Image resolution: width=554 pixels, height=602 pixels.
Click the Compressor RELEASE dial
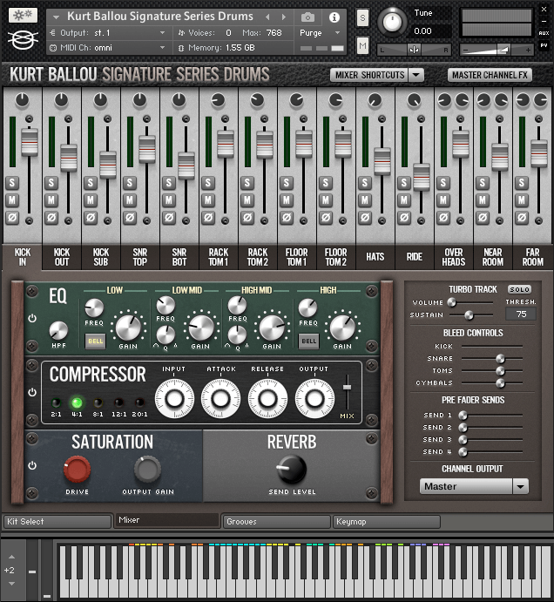(x=267, y=398)
